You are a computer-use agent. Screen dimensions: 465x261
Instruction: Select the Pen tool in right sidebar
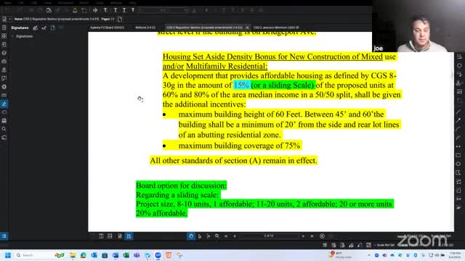(x=458, y=120)
